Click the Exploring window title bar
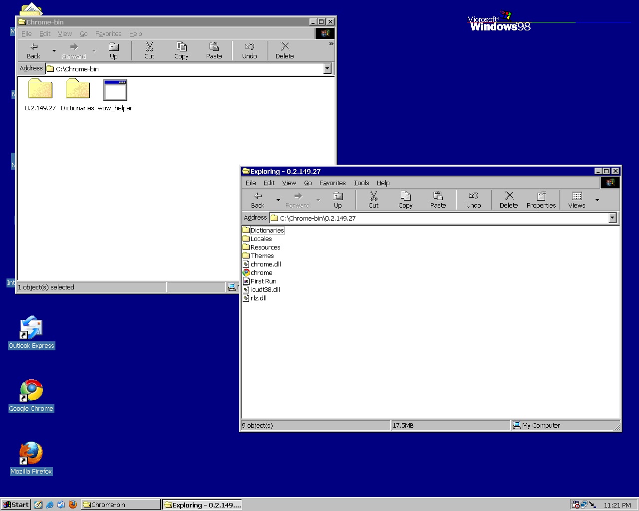 417,171
